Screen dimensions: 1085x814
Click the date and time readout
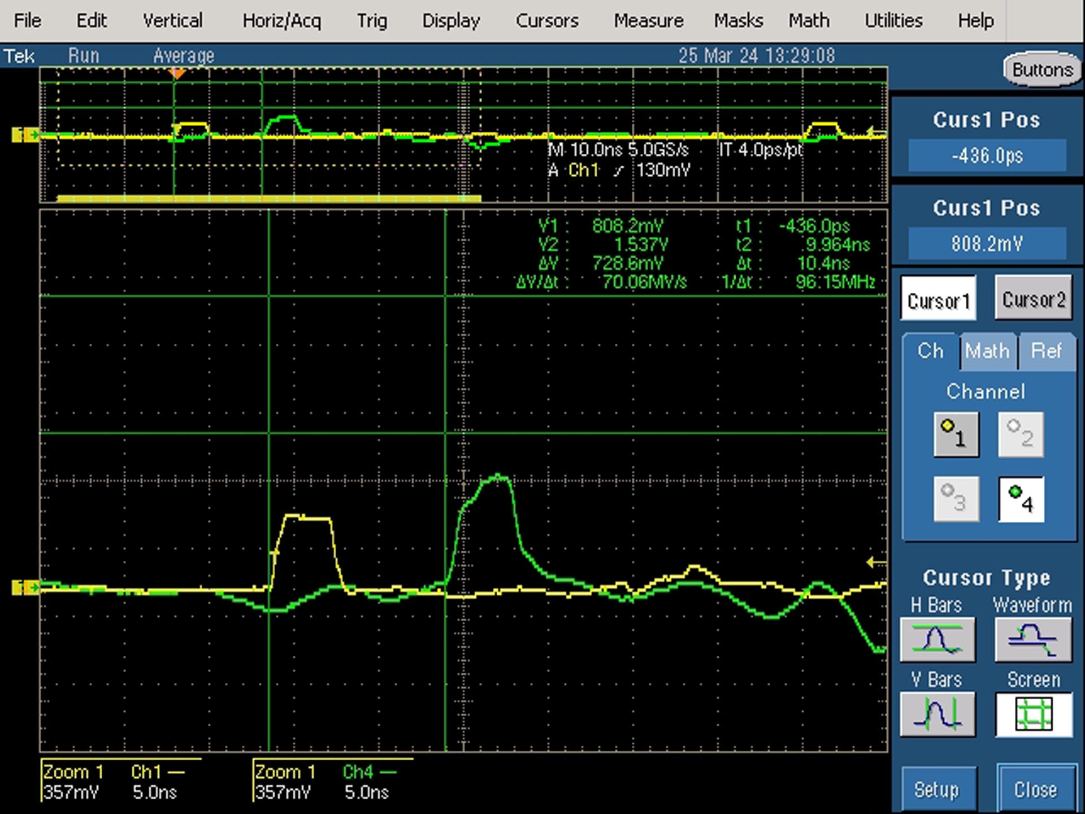click(757, 55)
